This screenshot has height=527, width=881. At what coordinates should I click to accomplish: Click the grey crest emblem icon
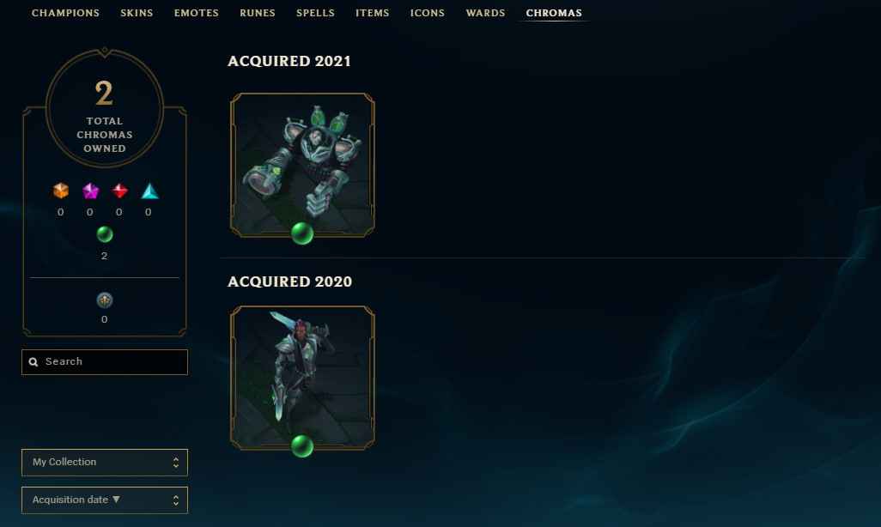coord(105,300)
